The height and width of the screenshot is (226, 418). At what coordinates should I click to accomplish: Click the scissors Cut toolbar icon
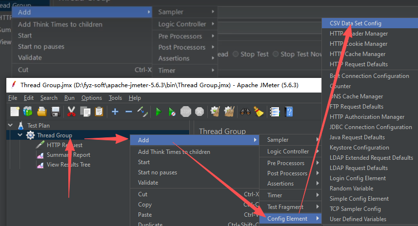[71, 112]
